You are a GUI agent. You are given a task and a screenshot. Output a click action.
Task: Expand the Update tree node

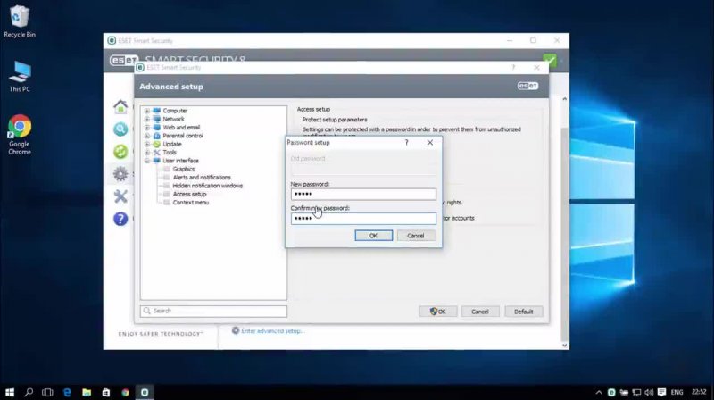[x=147, y=144]
